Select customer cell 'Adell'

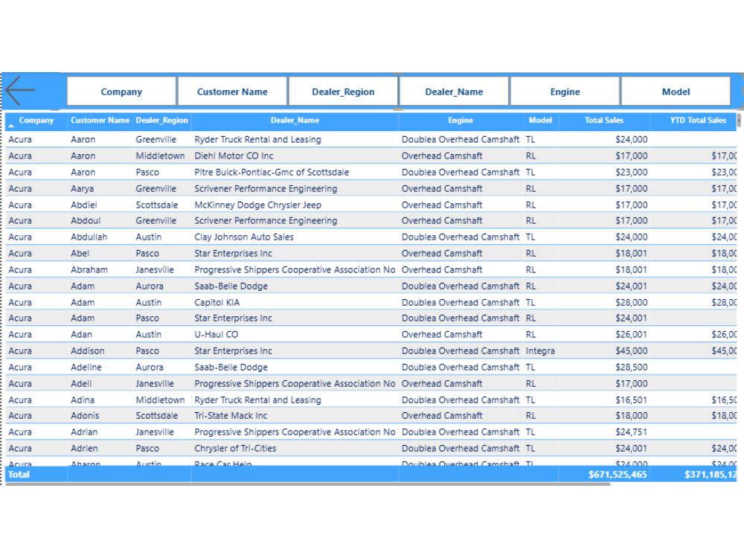[81, 383]
